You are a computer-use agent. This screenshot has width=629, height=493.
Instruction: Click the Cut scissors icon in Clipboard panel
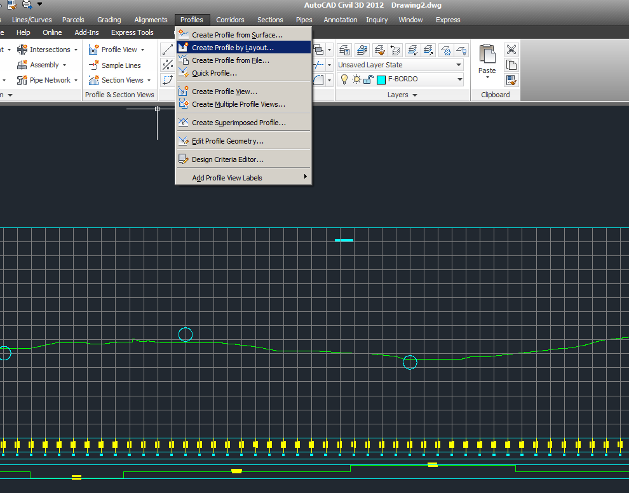(511, 49)
